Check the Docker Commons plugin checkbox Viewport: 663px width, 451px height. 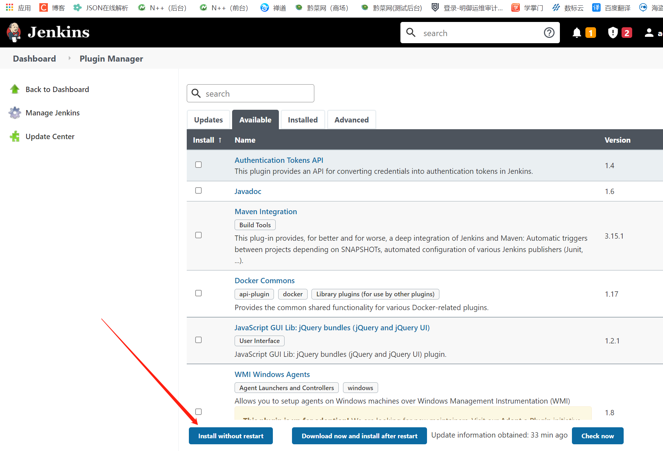pos(198,293)
